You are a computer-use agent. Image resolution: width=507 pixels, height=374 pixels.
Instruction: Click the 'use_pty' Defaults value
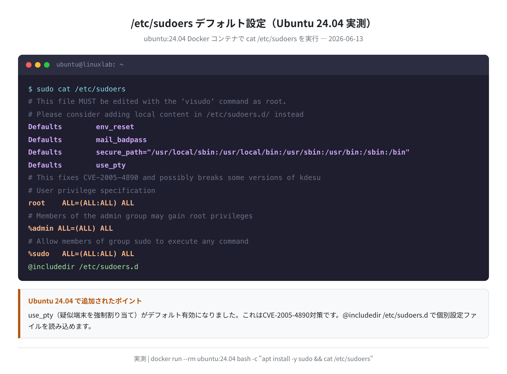pyautogui.click(x=111, y=165)
